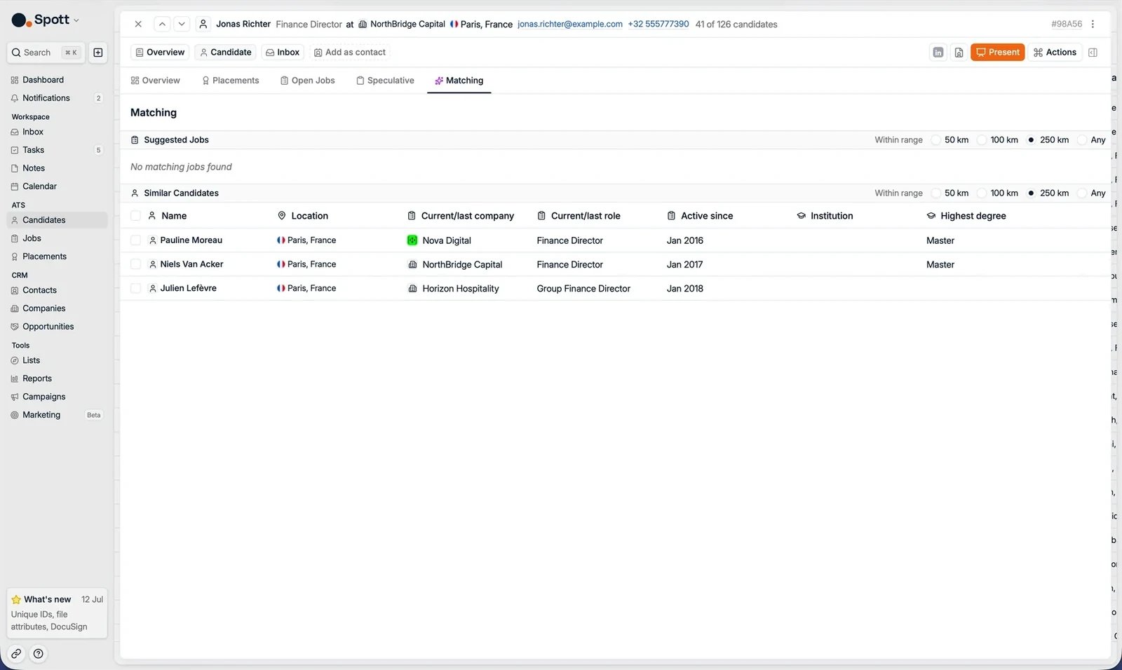
Task: Switch to the Candidate view button
Action: [x=226, y=53]
